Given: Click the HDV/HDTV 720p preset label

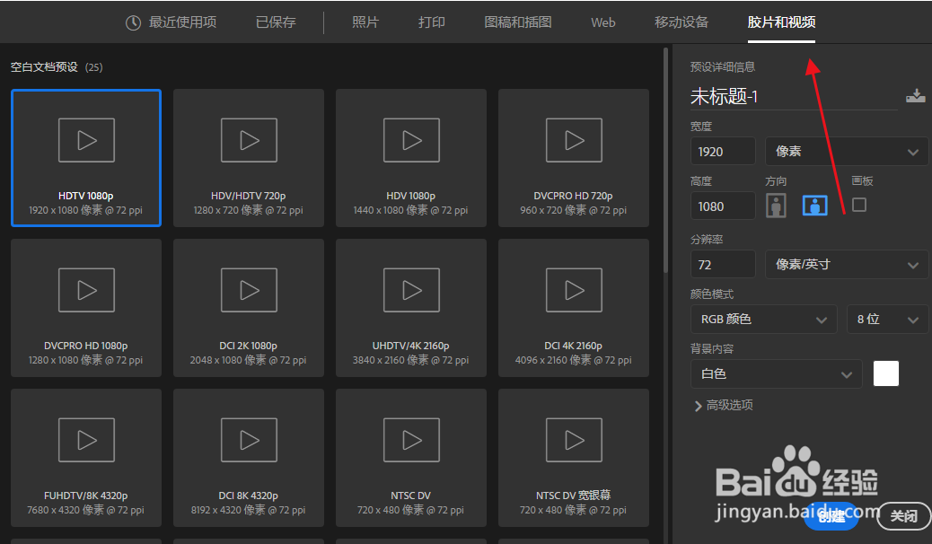Looking at the screenshot, I should [x=249, y=196].
